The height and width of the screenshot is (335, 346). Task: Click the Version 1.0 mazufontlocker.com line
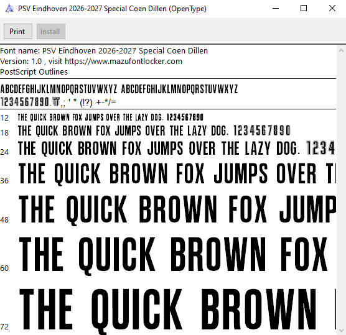[x=91, y=62]
